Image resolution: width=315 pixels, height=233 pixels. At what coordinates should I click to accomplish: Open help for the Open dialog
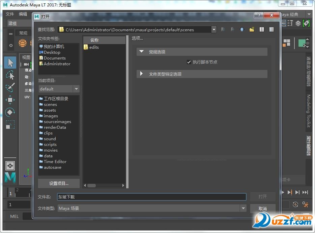tap(259, 15)
